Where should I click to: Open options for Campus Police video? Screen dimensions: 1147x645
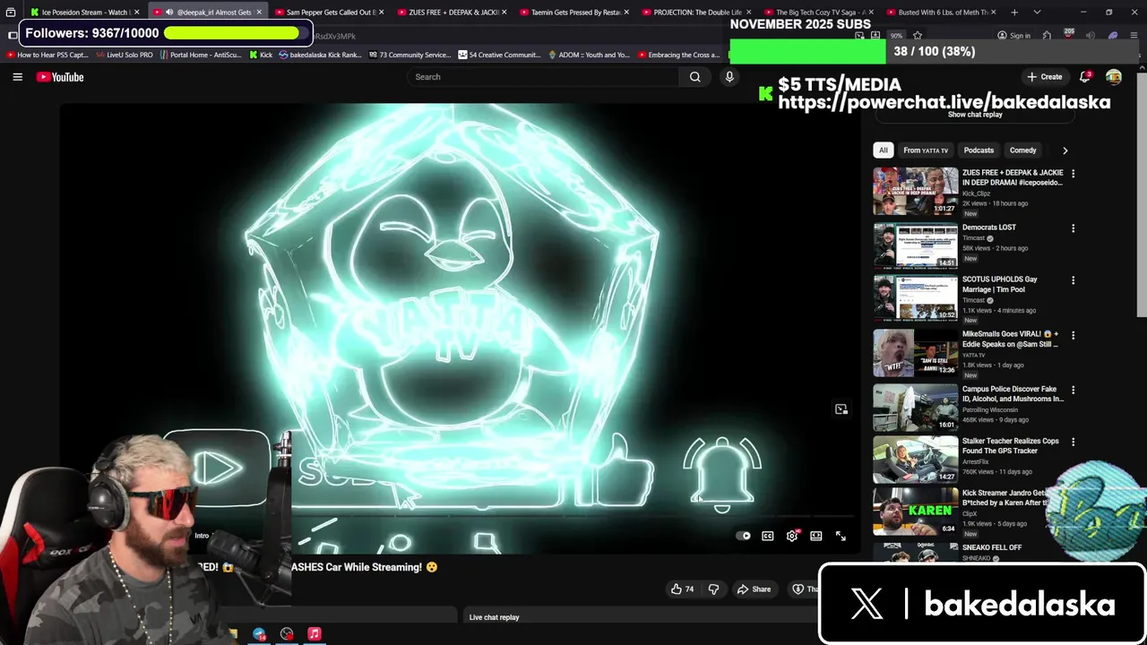click(1073, 390)
